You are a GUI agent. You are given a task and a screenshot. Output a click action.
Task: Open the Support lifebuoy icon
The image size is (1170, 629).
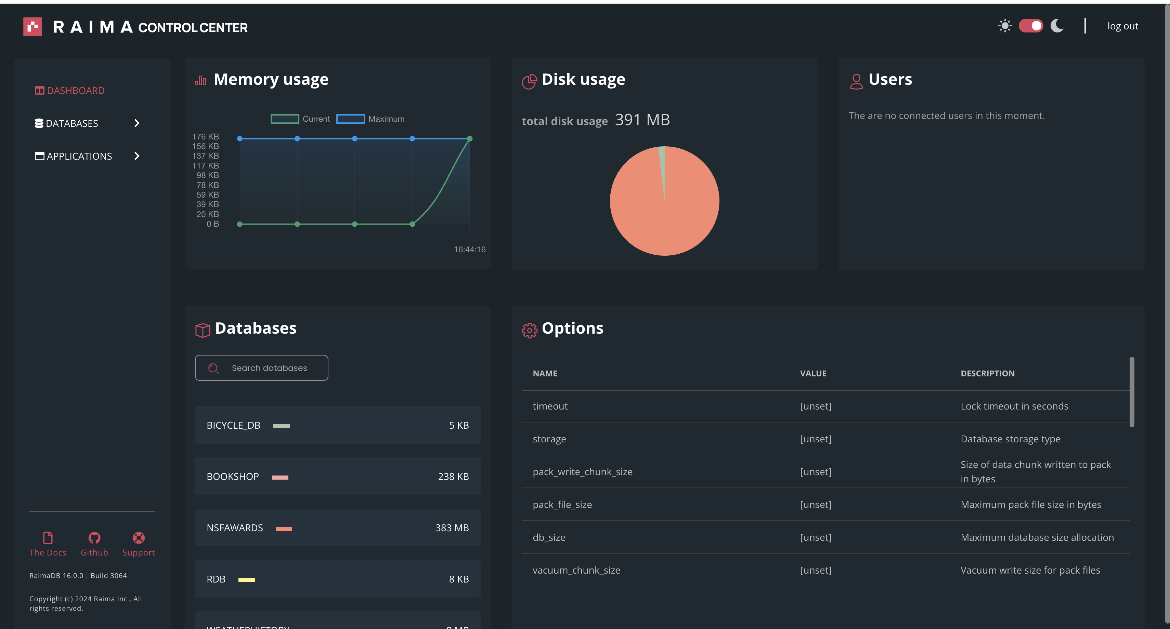point(139,538)
